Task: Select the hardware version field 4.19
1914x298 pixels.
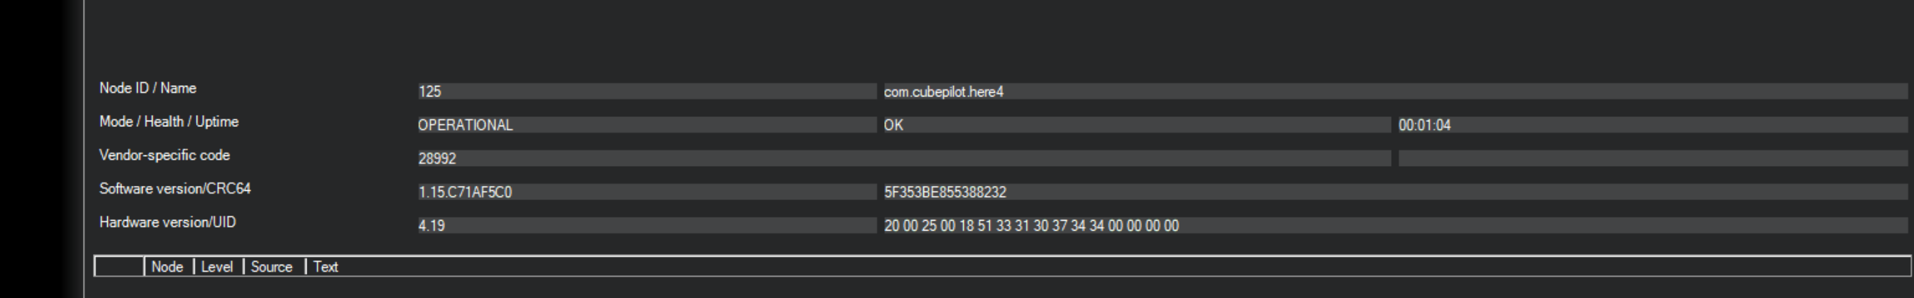Action: pyautogui.click(x=647, y=225)
